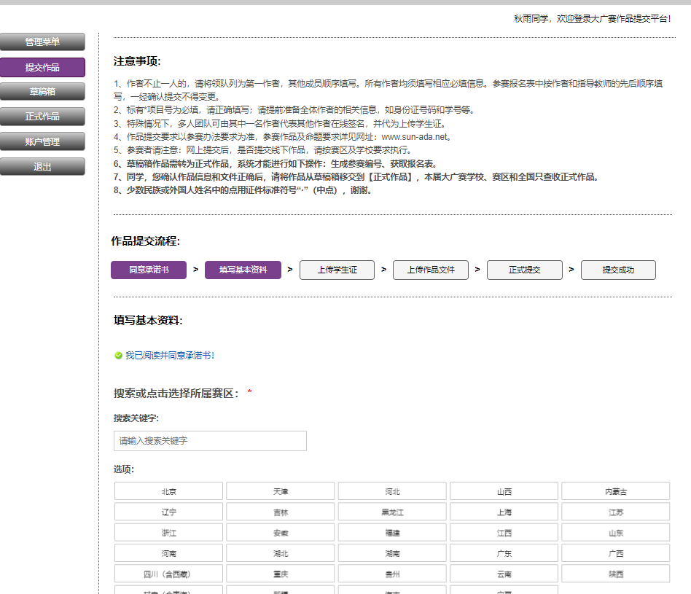The width and height of the screenshot is (691, 594).
Task: Pick the 内蒙古 region option
Action: click(x=616, y=491)
